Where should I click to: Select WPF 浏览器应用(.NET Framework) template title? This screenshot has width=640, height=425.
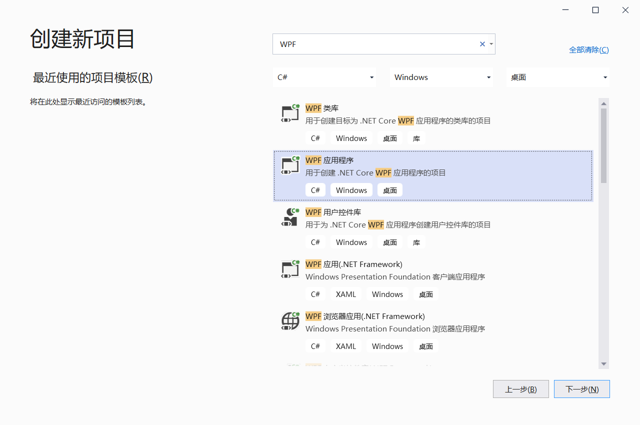pos(365,316)
